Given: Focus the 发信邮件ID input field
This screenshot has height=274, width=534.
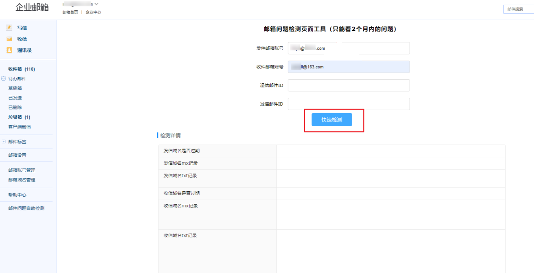Looking at the screenshot, I should 349,104.
